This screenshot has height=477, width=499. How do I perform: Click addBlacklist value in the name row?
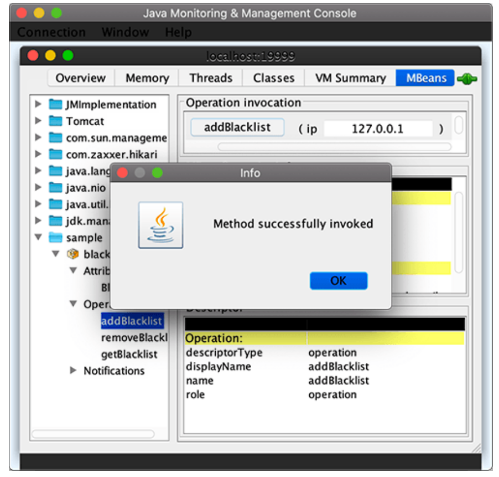pyautogui.click(x=339, y=381)
